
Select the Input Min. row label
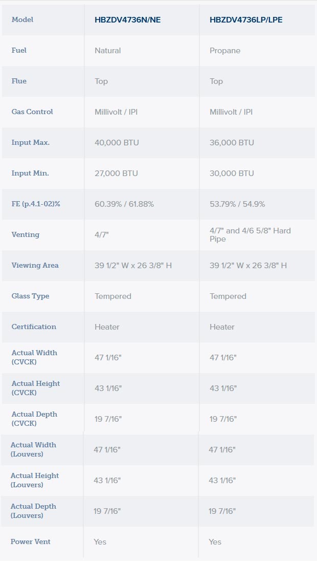[30, 173]
